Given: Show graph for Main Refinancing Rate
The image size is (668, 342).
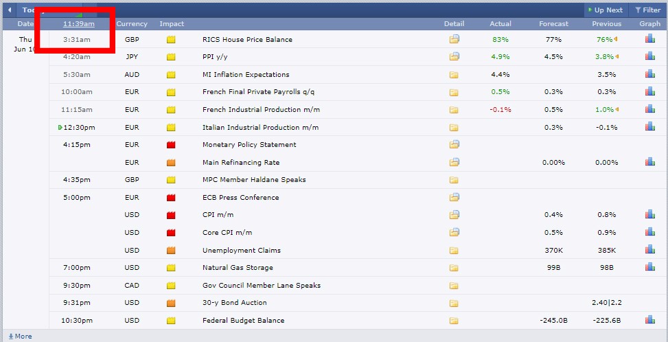Looking at the screenshot, I should coord(649,162).
